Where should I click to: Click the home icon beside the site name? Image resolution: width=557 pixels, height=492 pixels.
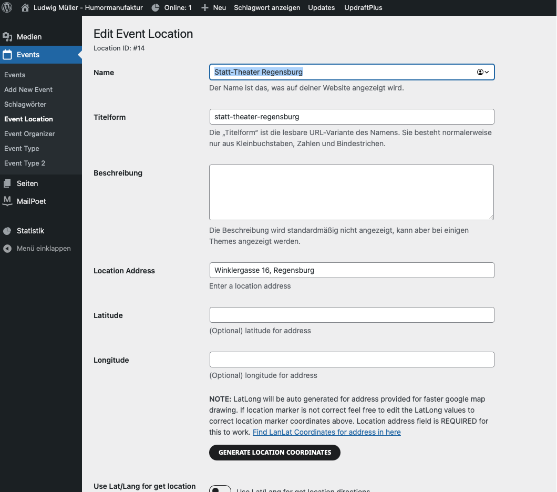(x=25, y=7)
